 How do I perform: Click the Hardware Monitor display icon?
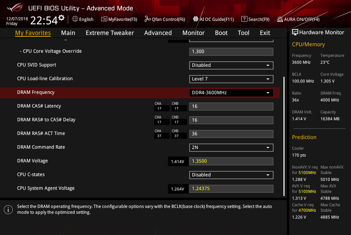[x=295, y=32]
